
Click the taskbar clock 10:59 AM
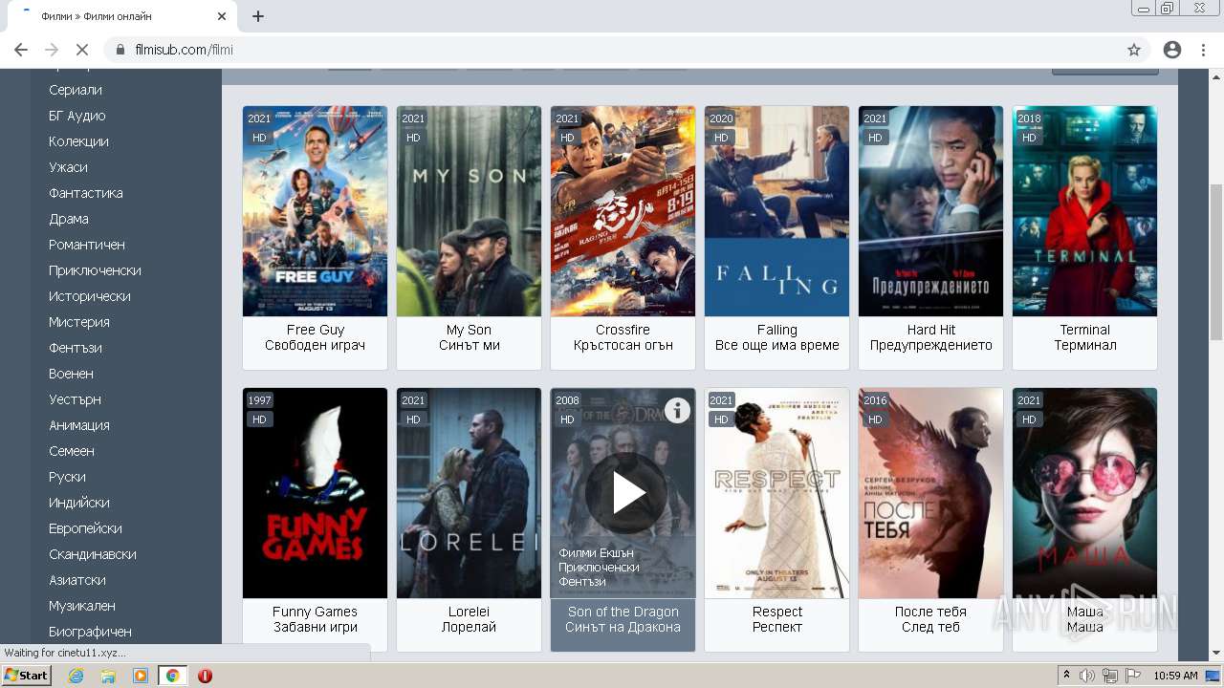[x=1175, y=676]
